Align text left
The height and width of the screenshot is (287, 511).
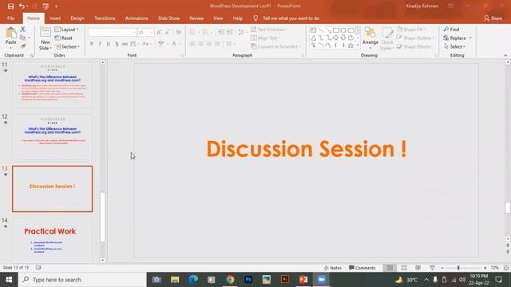point(192,44)
